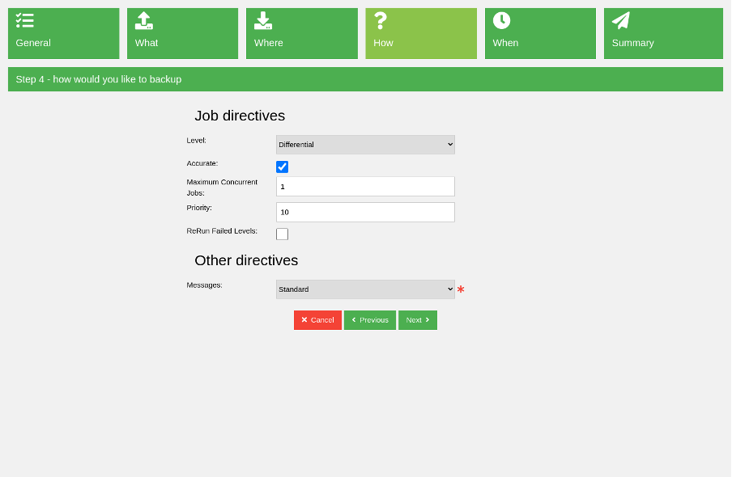Click the Next button
The height and width of the screenshot is (477, 732).
tap(417, 319)
